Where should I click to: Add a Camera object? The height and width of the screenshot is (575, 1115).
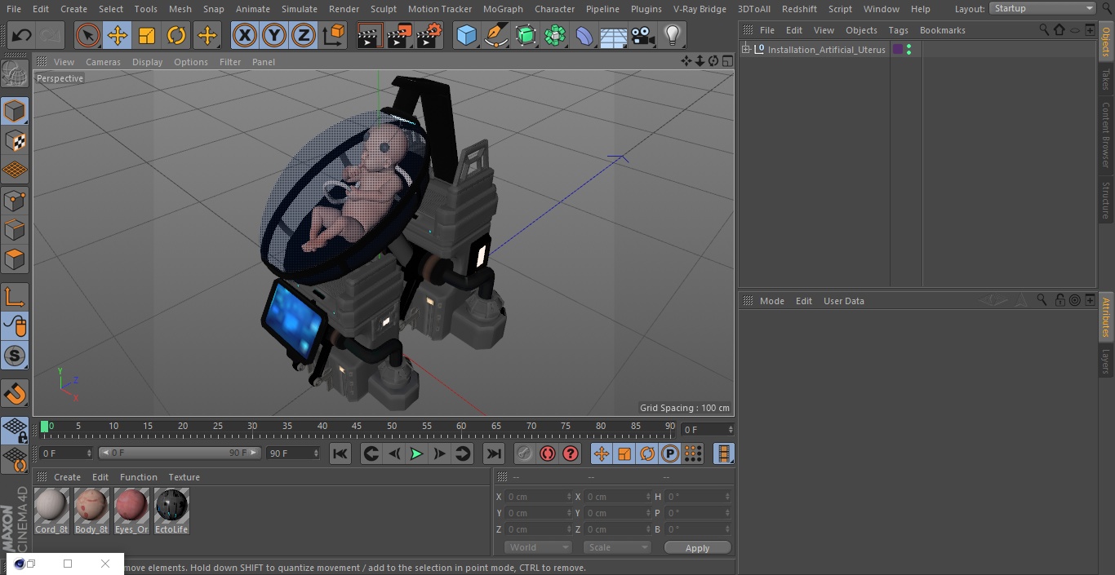point(643,36)
